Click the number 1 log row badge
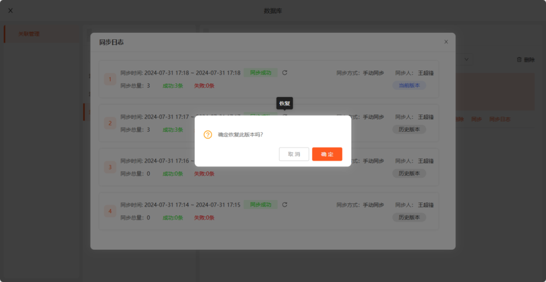 point(110,79)
